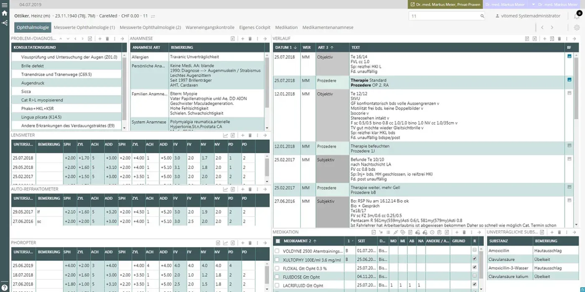
Task: Open the Dr. med. Markus Meier, Privat-Praxen tab
Action: pyautogui.click(x=445, y=4)
